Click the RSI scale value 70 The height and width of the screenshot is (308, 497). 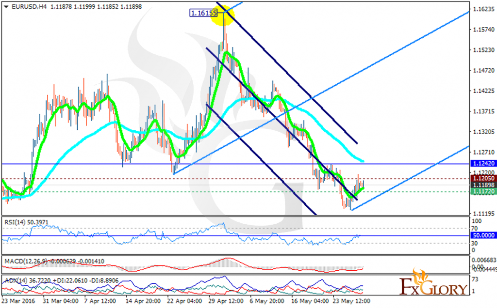[475, 228]
